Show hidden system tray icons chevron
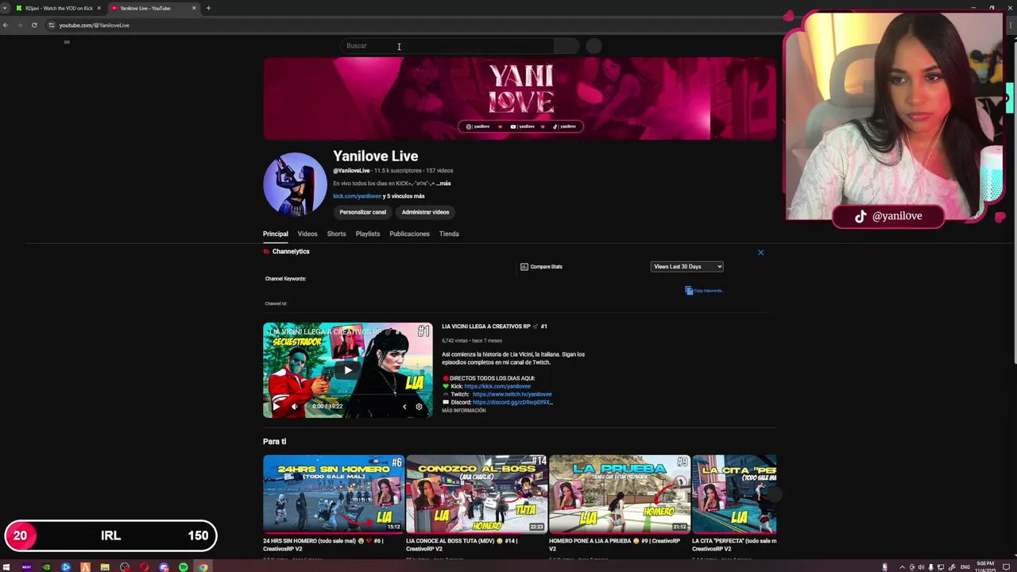Screen dimensions: 1017x572 click(x=902, y=567)
